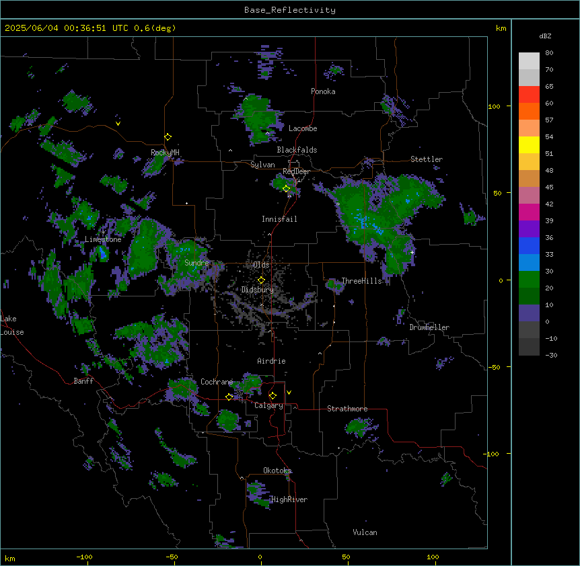Image resolution: width=580 pixels, height=566 pixels.
Task: Click the Cochrane city label
Action: point(217,382)
